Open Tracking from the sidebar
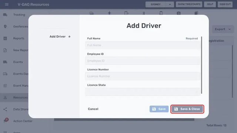 point(19,15)
